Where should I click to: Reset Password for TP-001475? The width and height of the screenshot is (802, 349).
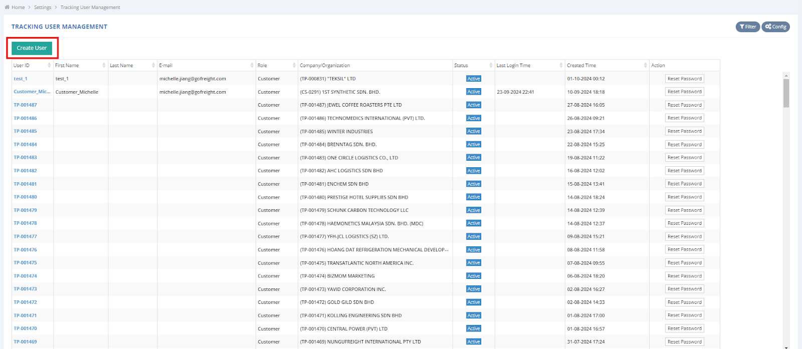pyautogui.click(x=684, y=263)
